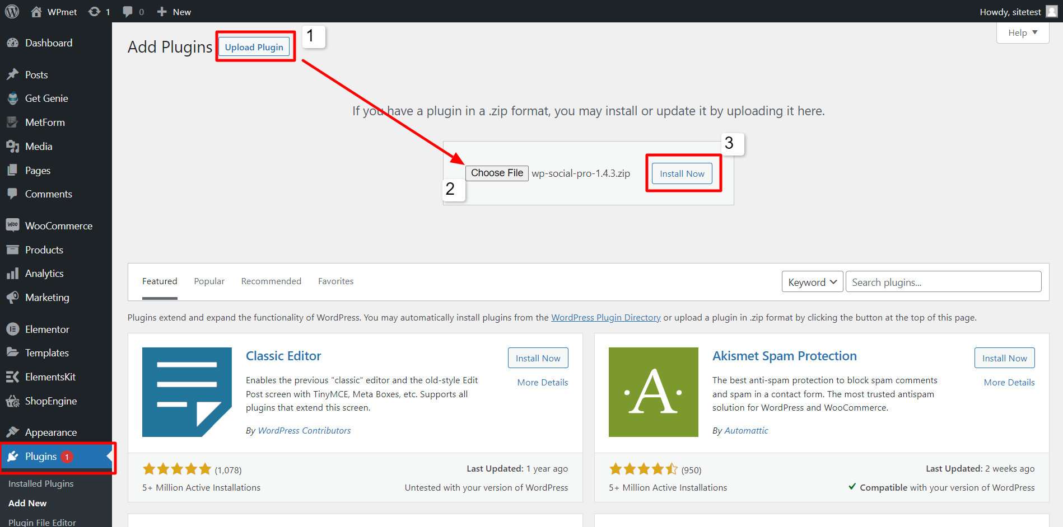Click the plus New icon
The image size is (1063, 527).
tap(162, 12)
